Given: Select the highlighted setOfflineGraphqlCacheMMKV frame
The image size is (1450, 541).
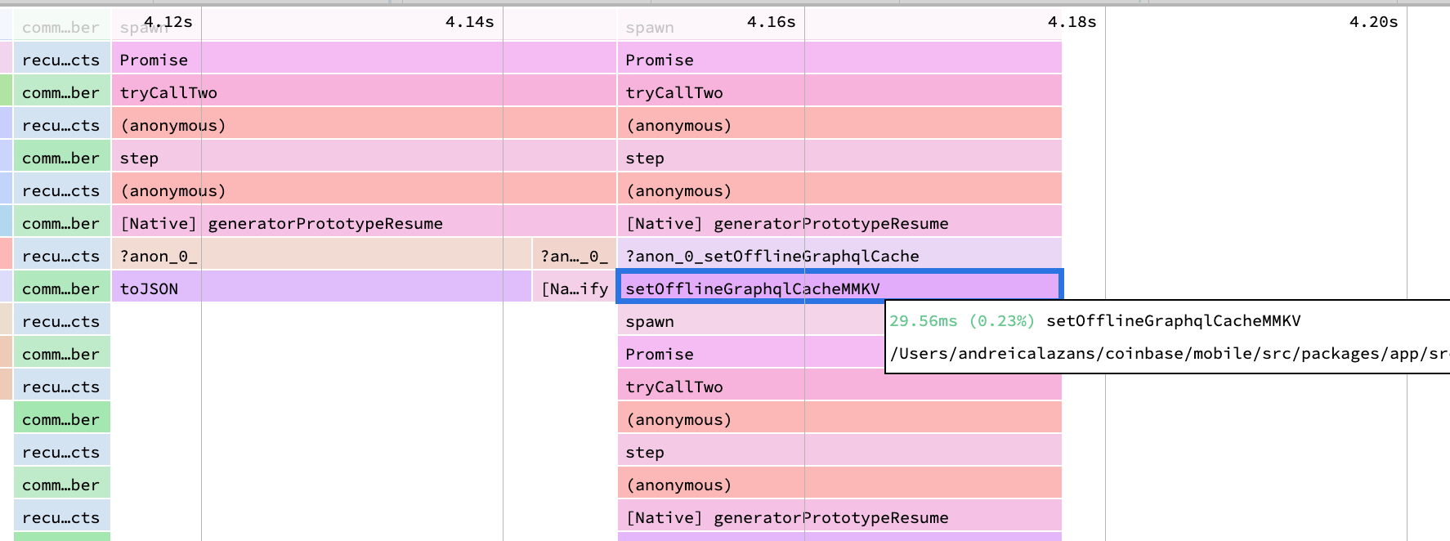Looking at the screenshot, I should (839, 287).
